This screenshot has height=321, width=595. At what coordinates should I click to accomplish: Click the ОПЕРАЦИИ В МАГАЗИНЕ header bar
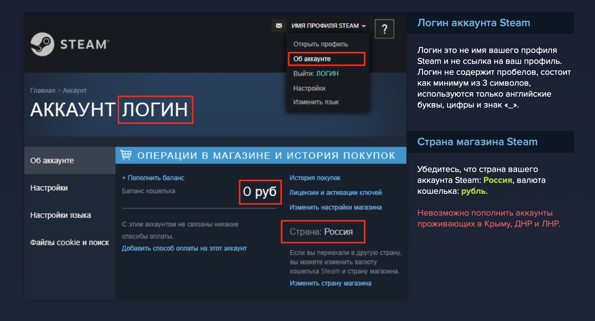pyautogui.click(x=261, y=155)
